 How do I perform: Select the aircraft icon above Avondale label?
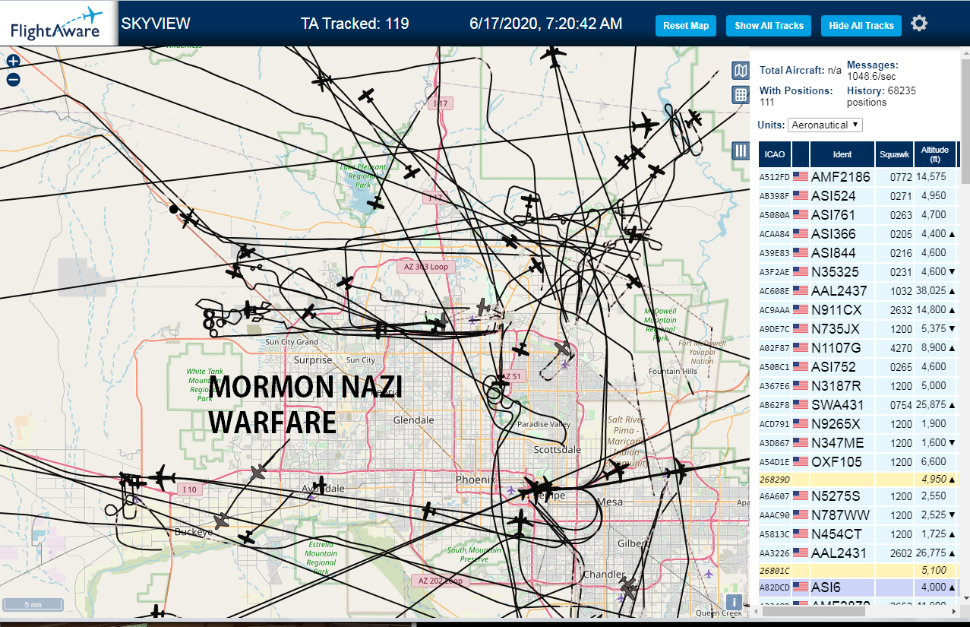coord(321,484)
